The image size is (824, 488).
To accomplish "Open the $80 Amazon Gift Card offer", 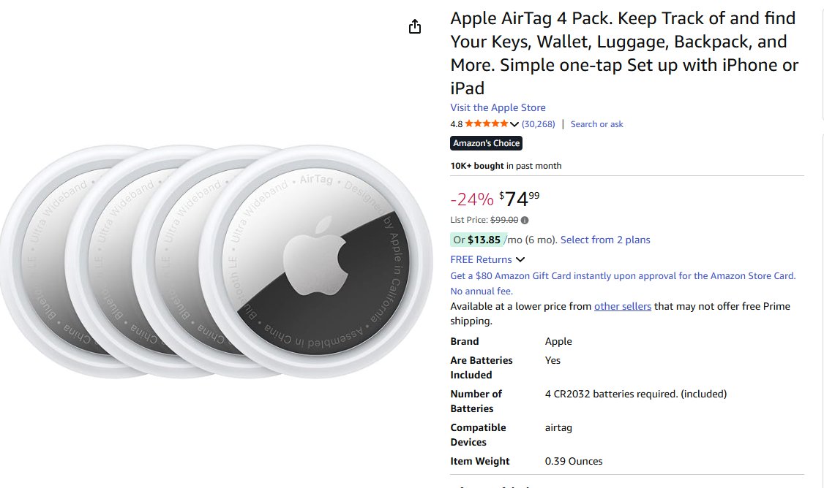I will coord(623,276).
